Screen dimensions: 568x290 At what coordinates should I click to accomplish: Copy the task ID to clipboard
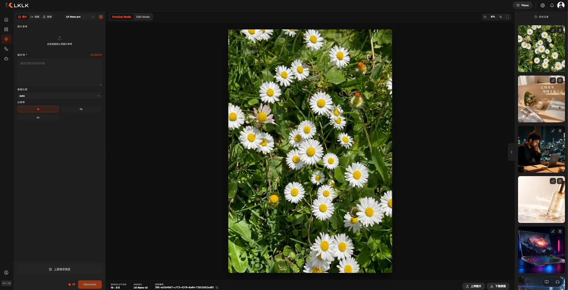[x=217, y=288]
